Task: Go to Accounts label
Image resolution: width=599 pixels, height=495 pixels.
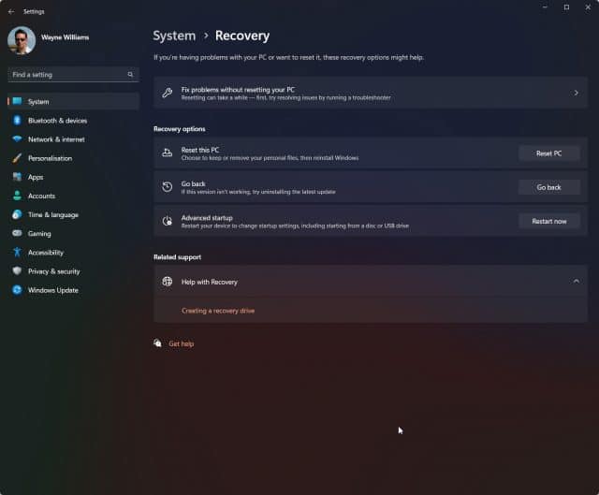Action: pyautogui.click(x=41, y=196)
